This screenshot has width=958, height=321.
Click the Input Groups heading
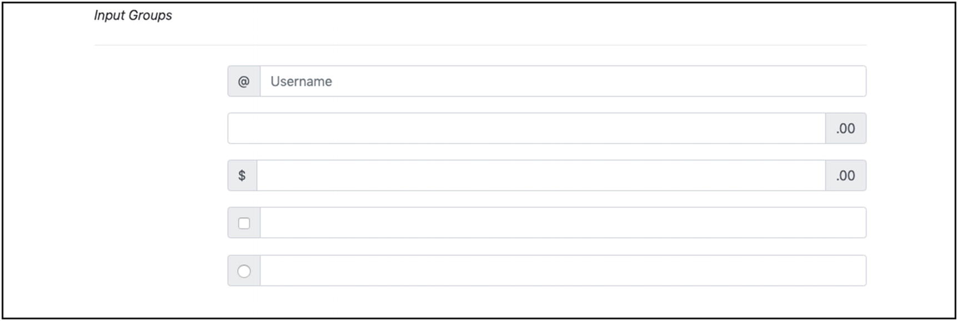(x=133, y=16)
